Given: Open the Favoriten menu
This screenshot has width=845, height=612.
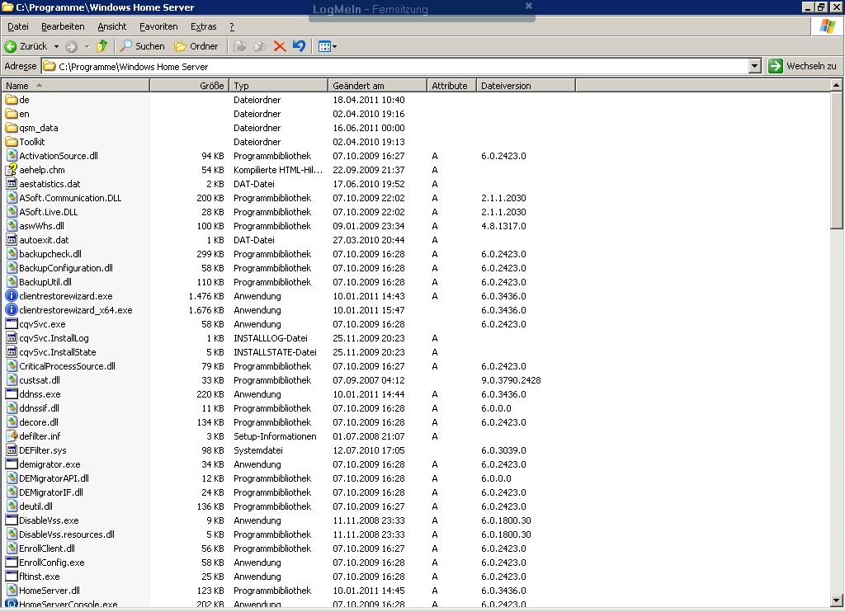Looking at the screenshot, I should tap(158, 26).
